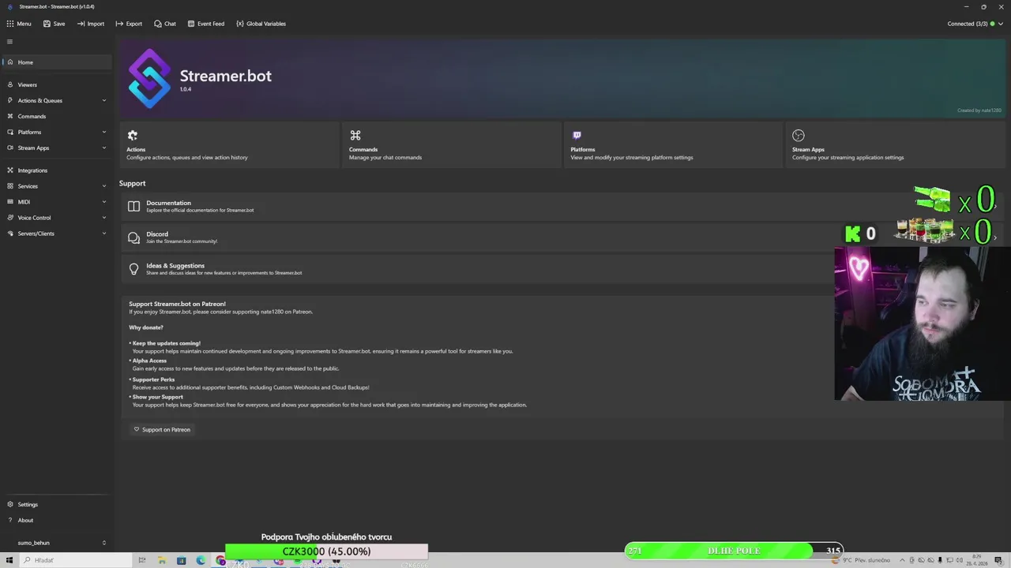Open Global Variables
Viewport: 1011px width, 568px height.
[x=261, y=24]
